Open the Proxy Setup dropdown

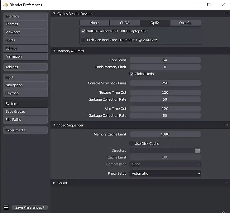(x=165, y=173)
